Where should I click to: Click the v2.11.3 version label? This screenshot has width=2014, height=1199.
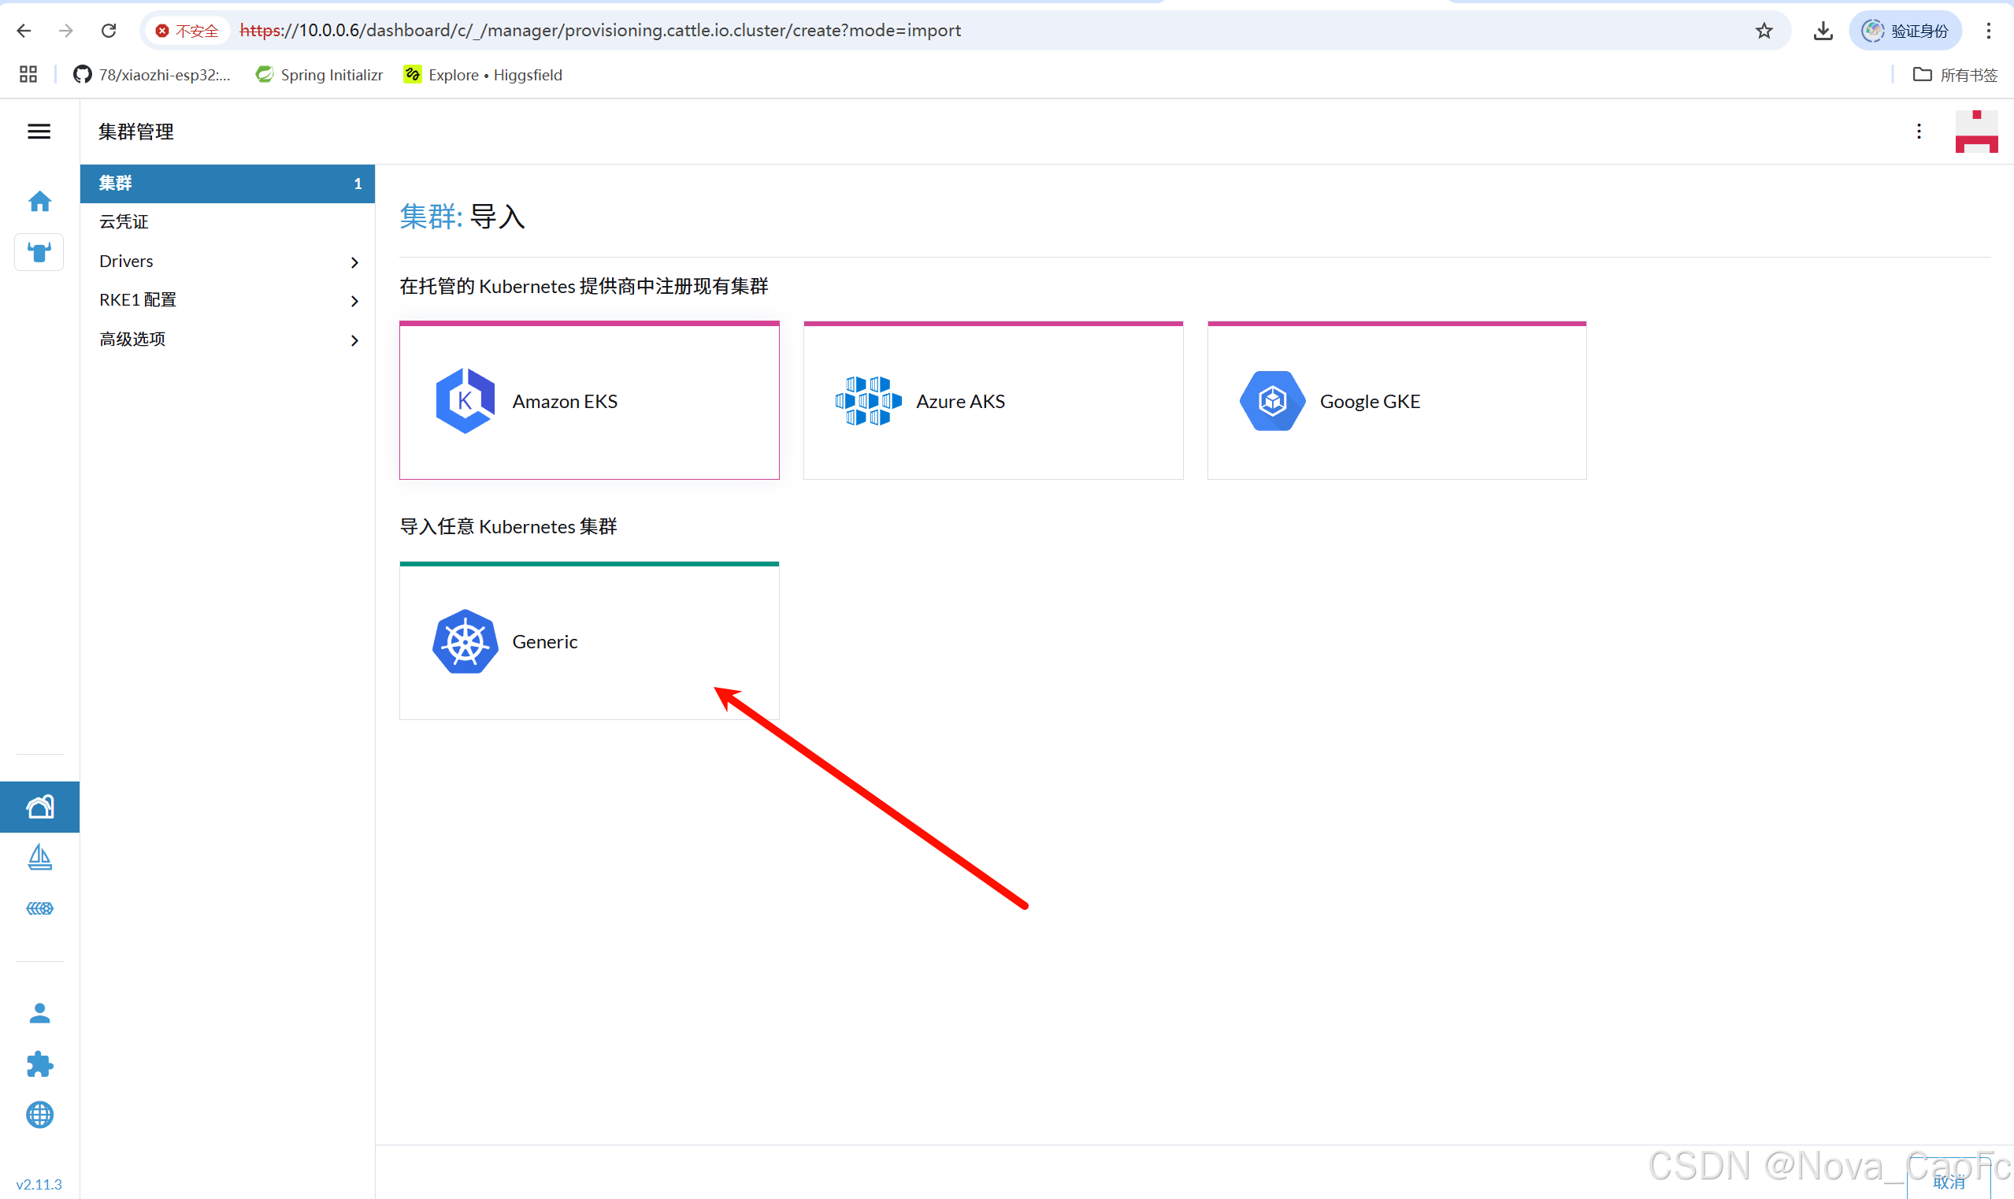39,1184
